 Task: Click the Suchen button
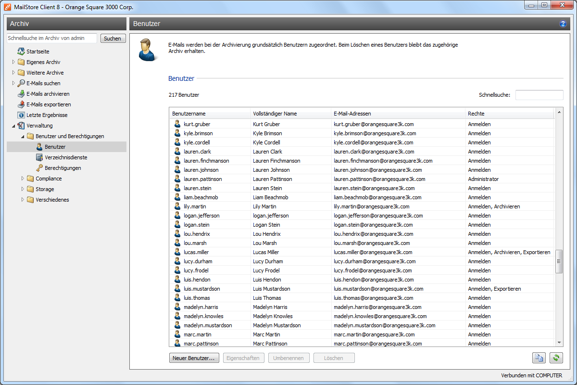(113, 38)
